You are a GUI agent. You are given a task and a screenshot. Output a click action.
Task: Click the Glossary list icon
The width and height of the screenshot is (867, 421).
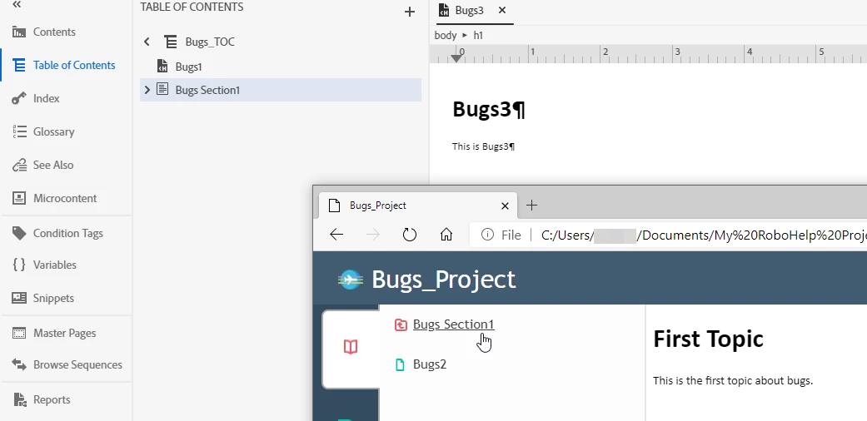pyautogui.click(x=19, y=131)
